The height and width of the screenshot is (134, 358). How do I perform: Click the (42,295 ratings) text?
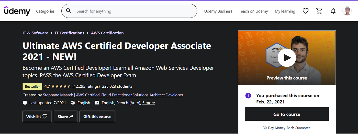point(86,86)
